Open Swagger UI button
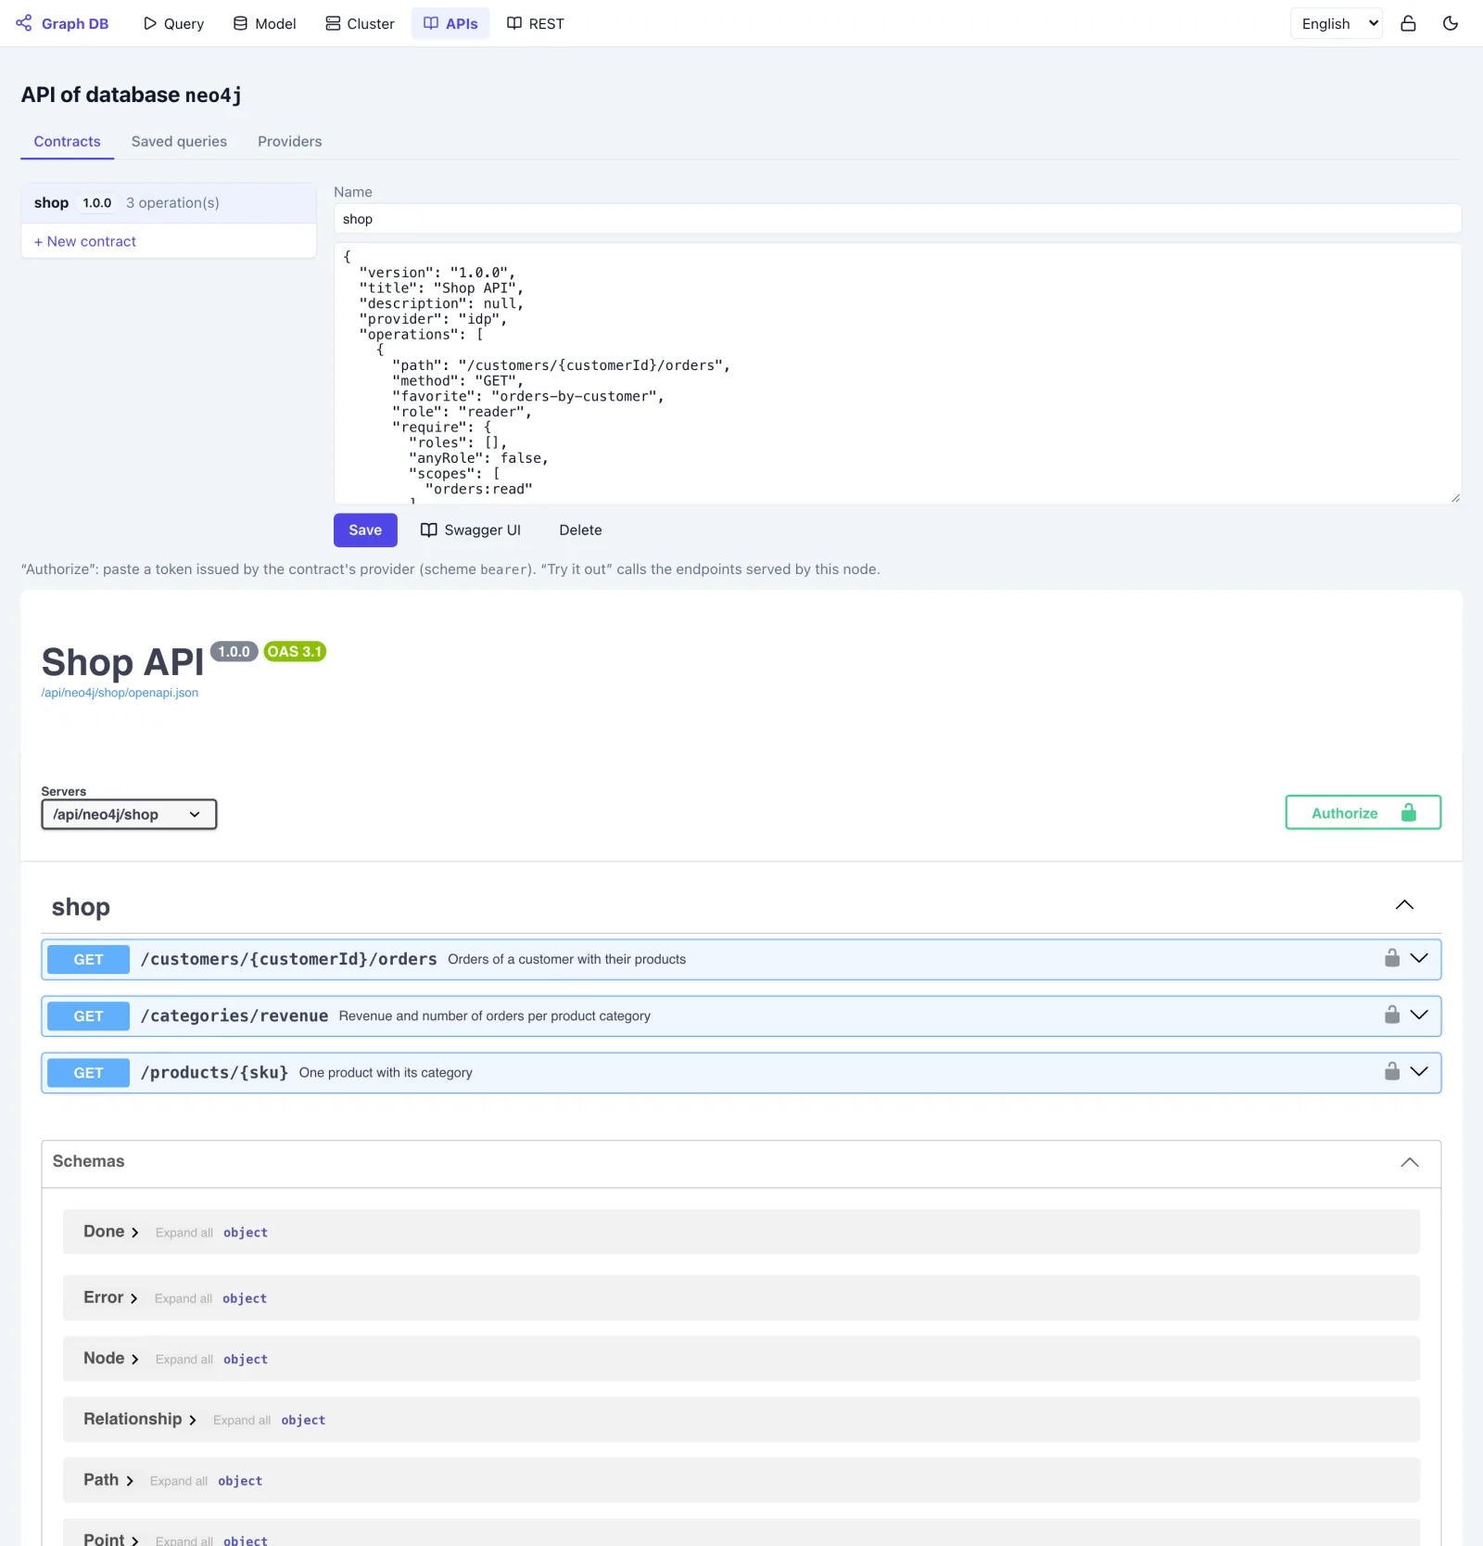This screenshot has width=1483, height=1546. 471,530
